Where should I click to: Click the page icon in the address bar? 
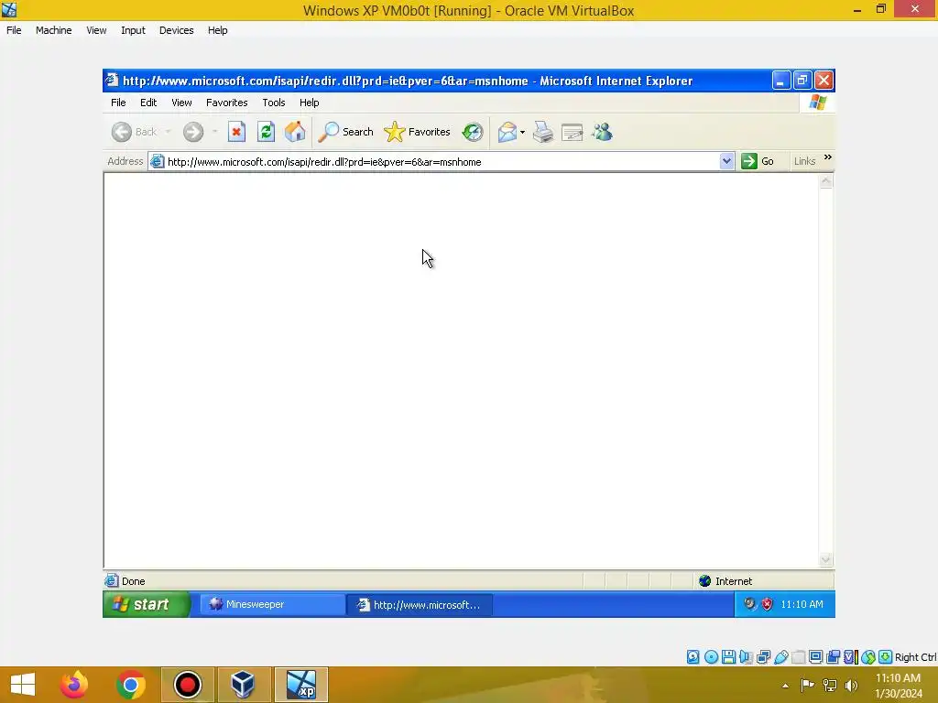(x=157, y=161)
